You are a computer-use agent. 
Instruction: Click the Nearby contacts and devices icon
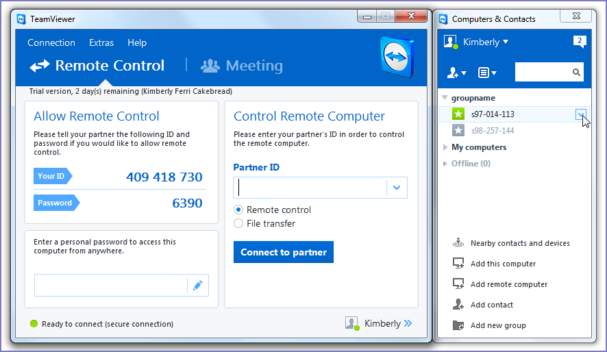tap(458, 242)
